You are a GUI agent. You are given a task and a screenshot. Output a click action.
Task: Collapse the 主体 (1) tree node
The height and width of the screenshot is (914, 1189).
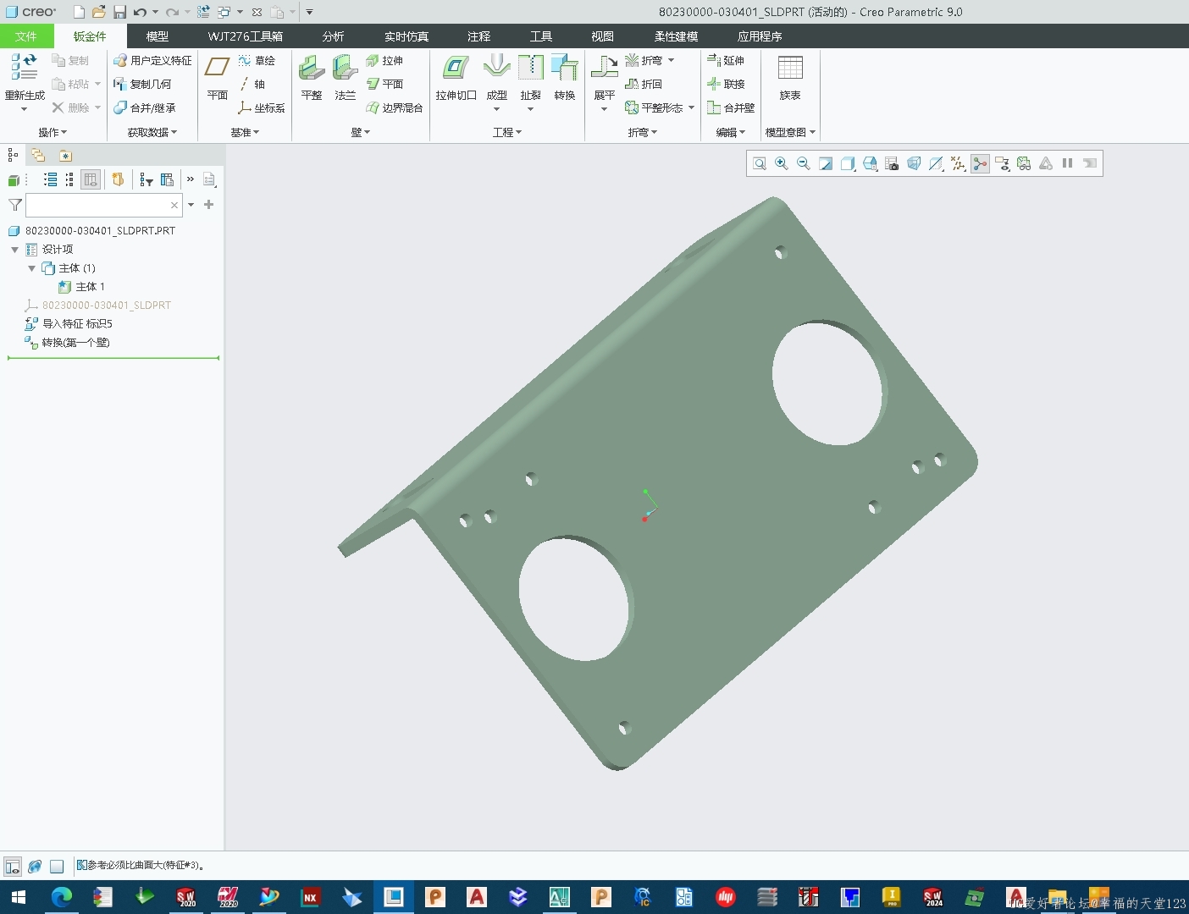point(31,268)
